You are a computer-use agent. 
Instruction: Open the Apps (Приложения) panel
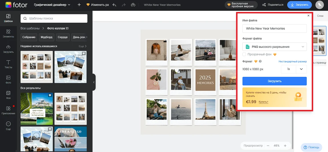pos(8,110)
